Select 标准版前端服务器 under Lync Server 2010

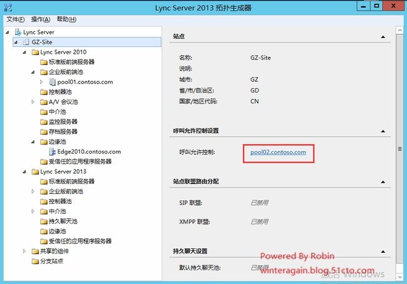71,62
